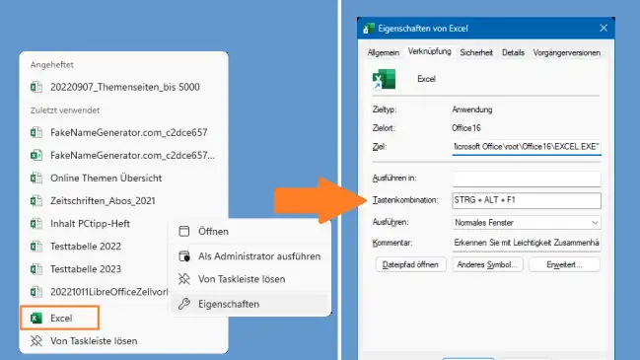
Task: Click the empty Ausführen in field
Action: [527, 179]
